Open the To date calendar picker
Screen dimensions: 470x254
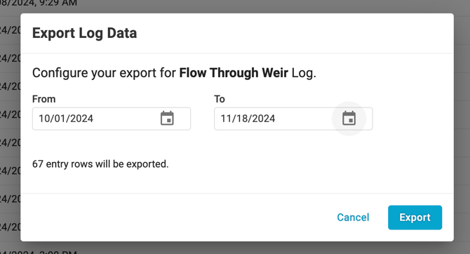(x=349, y=119)
